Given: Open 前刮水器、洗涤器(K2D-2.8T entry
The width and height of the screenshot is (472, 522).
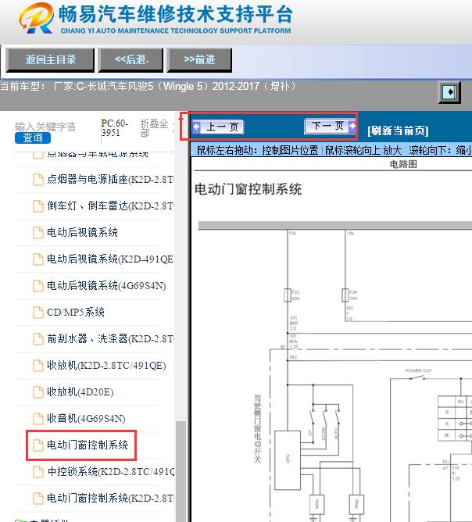Looking at the screenshot, I should click(x=110, y=339).
